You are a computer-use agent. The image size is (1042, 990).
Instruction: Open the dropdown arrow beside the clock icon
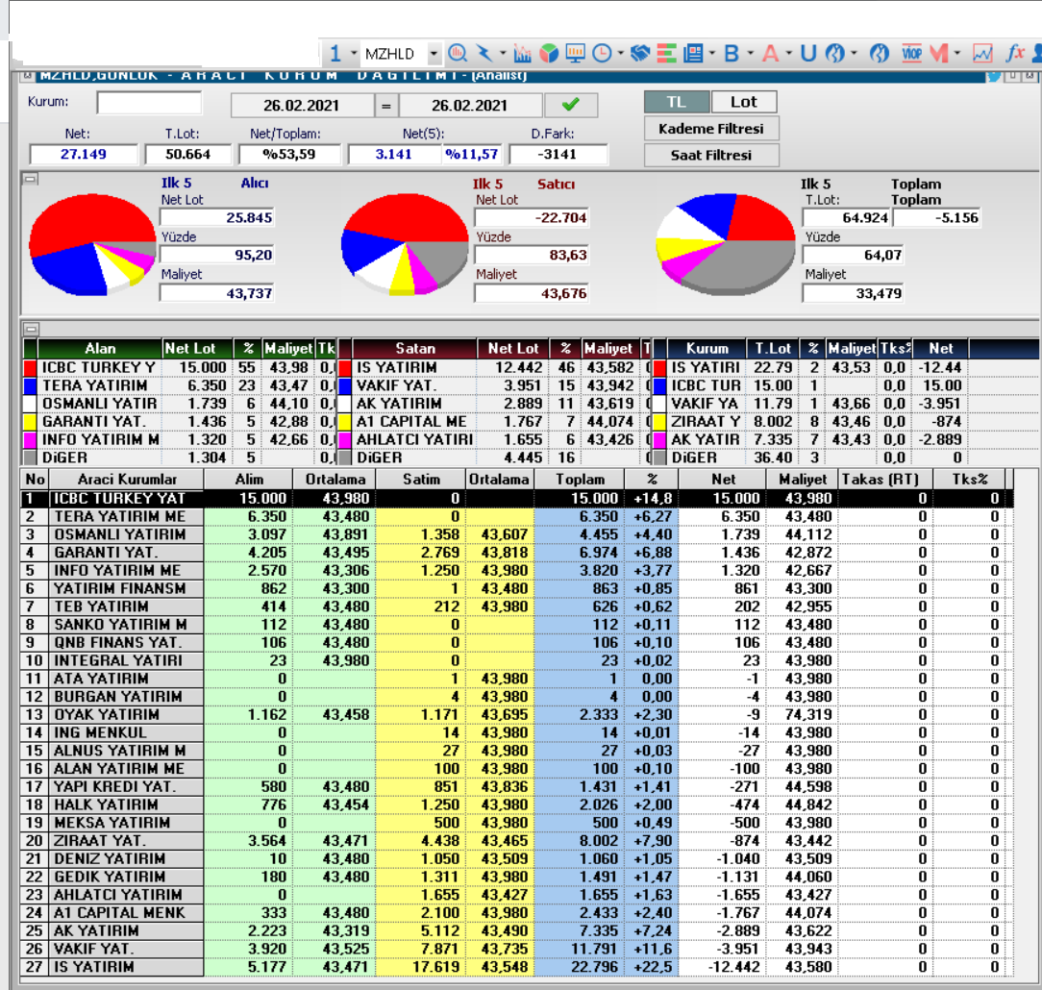click(x=620, y=53)
